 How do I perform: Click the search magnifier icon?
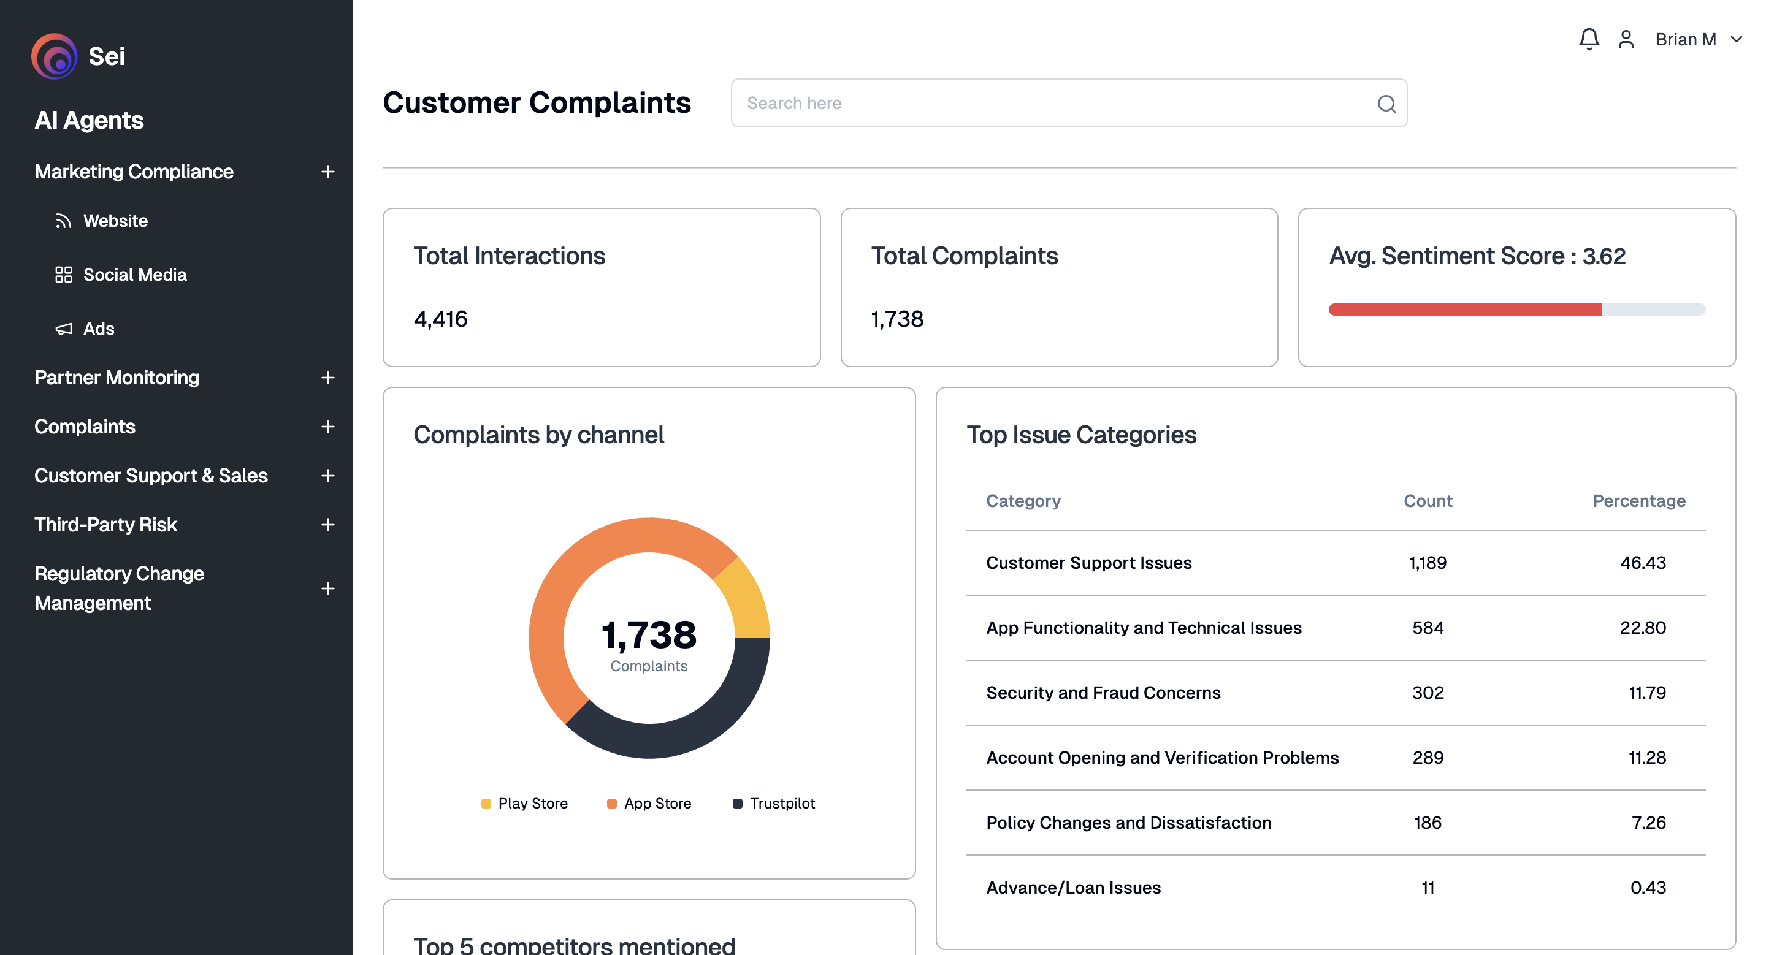pos(1386,104)
